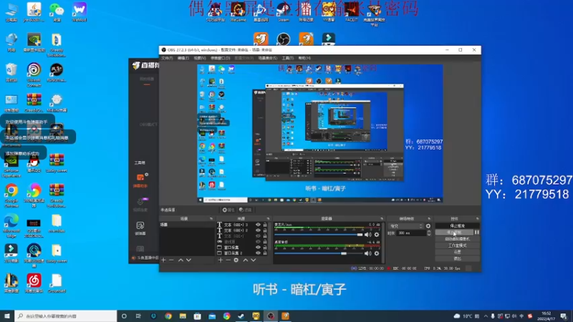Image resolution: width=573 pixels, height=322 pixels.
Task: Pop out the Controls dock panel
Action: click(x=477, y=218)
